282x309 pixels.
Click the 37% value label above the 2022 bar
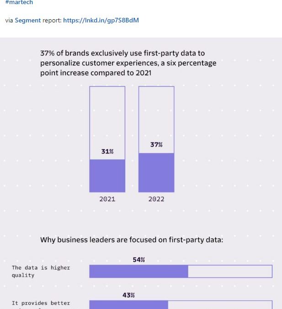coord(156,145)
